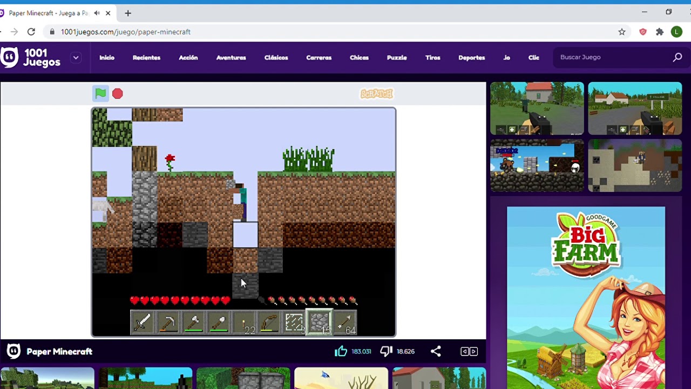This screenshot has width=691, height=389.
Task: Open the pixel platformer fighting game thumbnail
Action: 537,166
